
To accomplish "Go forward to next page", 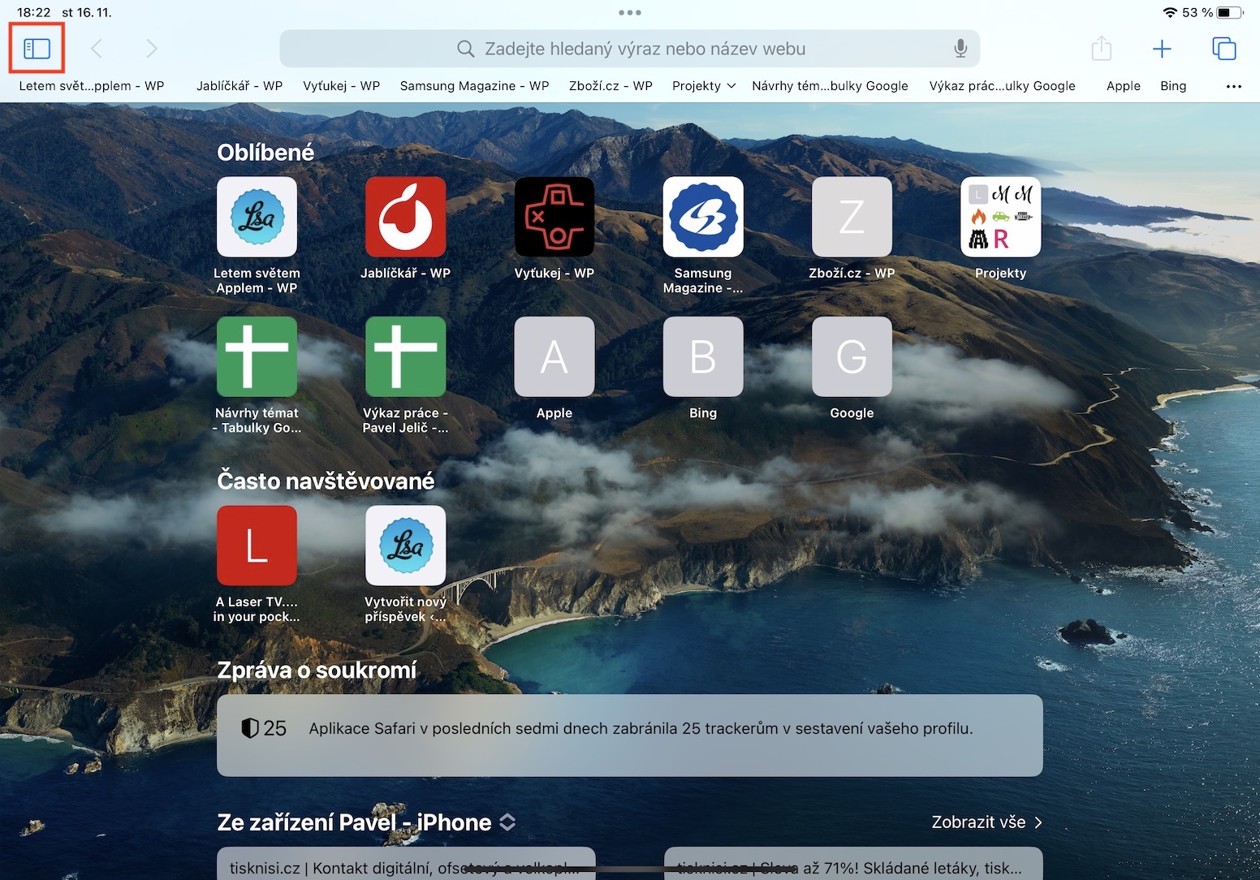I will tap(151, 49).
